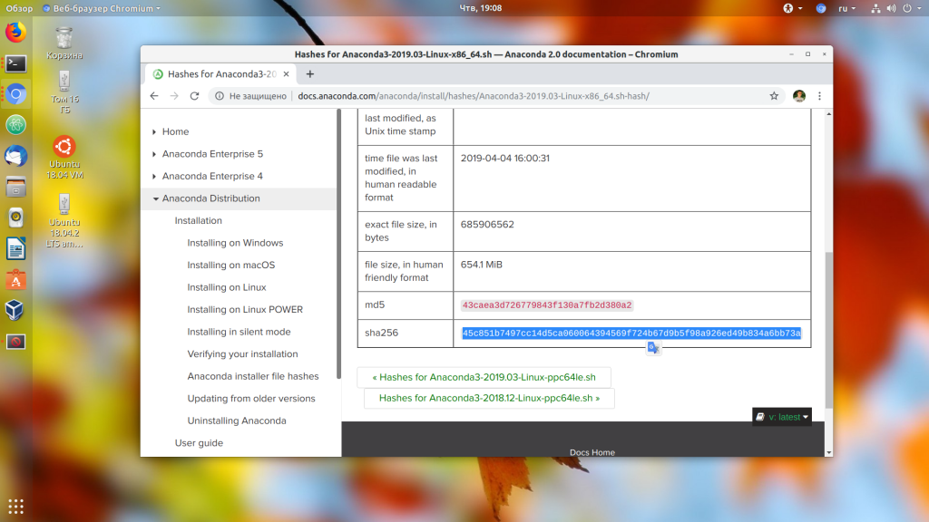
Task: Go back using the browser back arrow
Action: (x=154, y=96)
